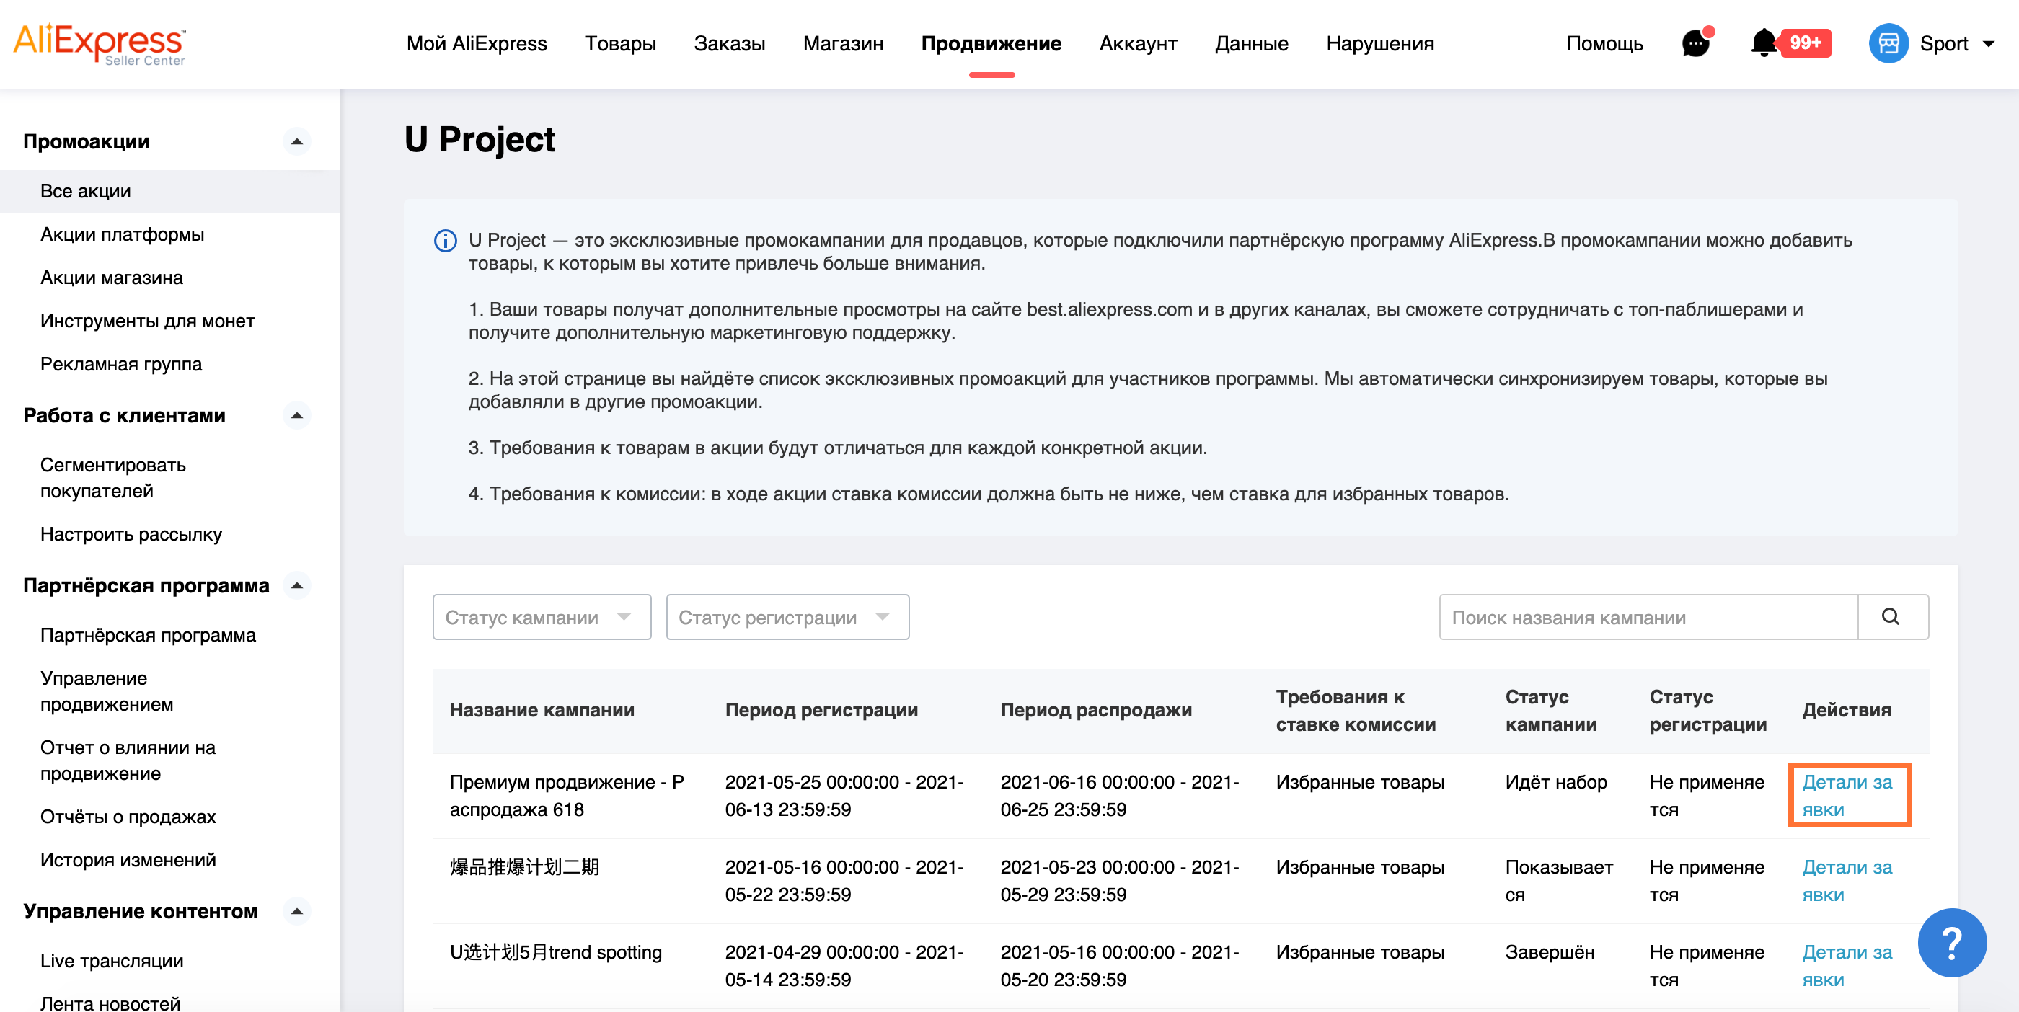Click the info icon in U Project notice
The height and width of the screenshot is (1012, 2019).
tap(445, 241)
